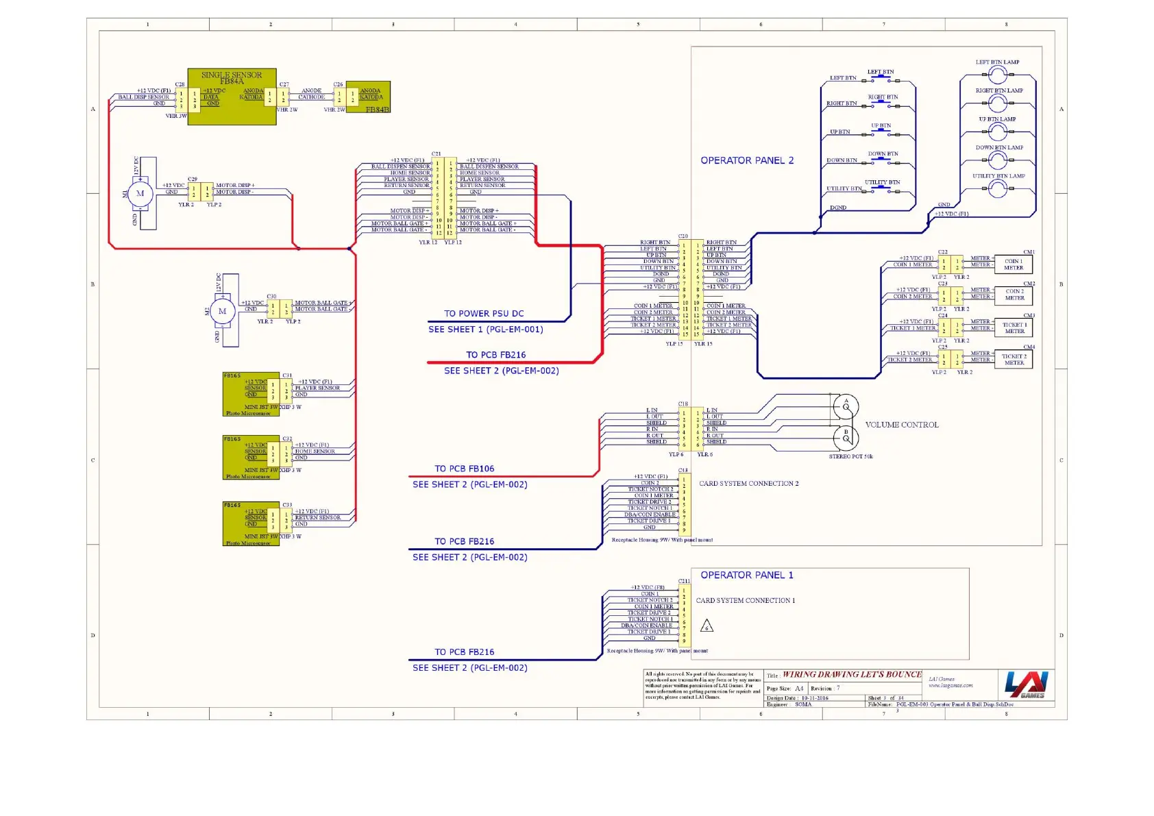Click the 15-pin connector labelled C20
This screenshot has width=1154, height=816.
[x=691, y=288]
